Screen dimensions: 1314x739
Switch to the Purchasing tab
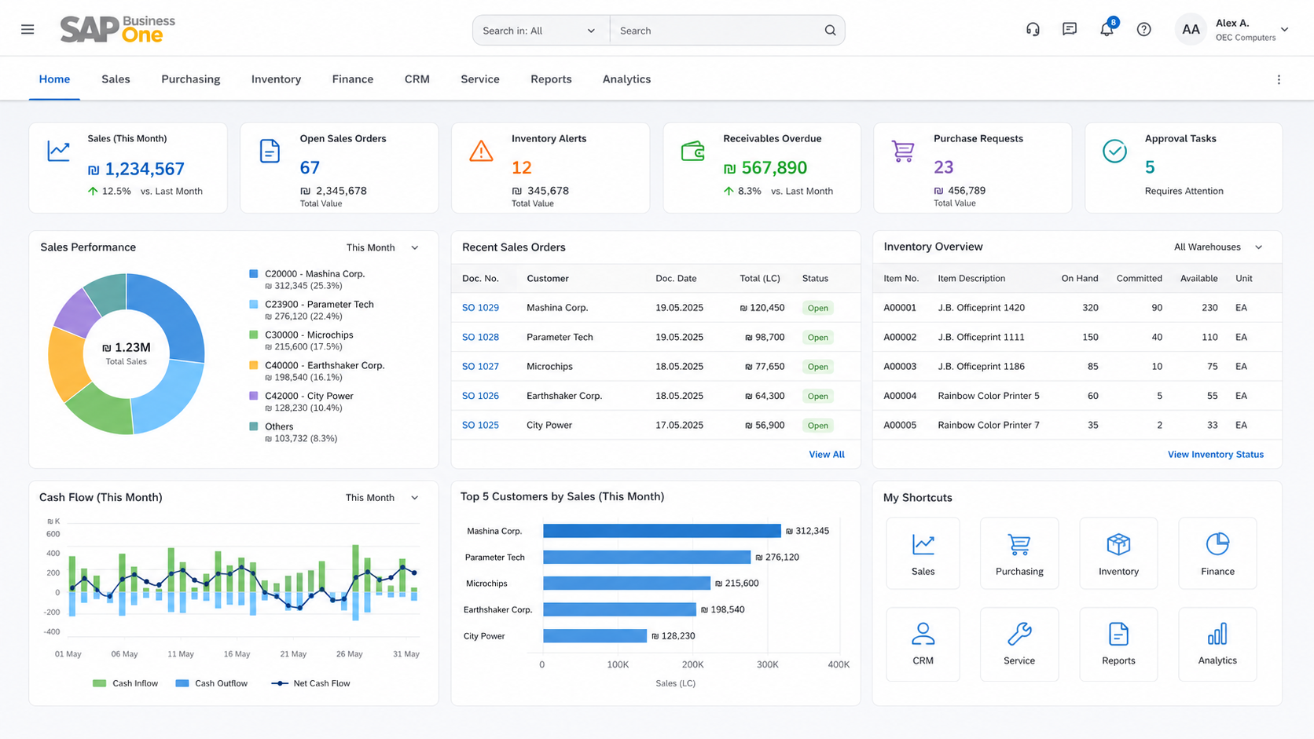click(191, 79)
